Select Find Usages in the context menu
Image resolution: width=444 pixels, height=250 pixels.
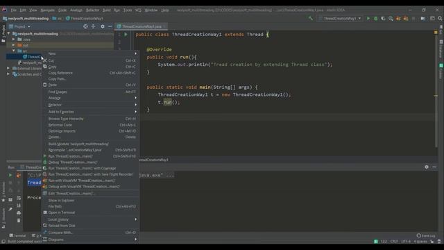click(90, 92)
